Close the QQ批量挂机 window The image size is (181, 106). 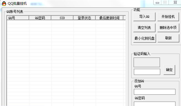[175, 2]
